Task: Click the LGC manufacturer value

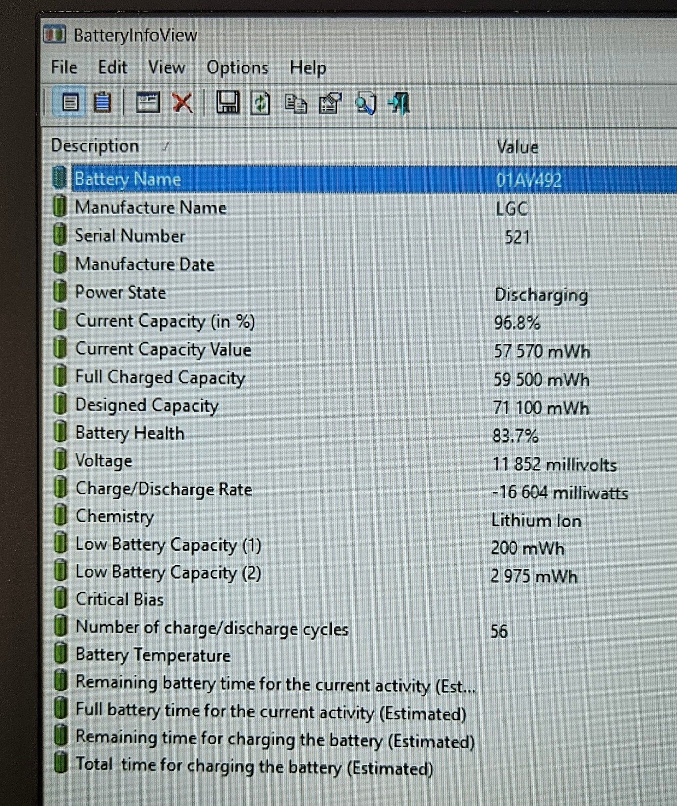Action: (x=511, y=209)
